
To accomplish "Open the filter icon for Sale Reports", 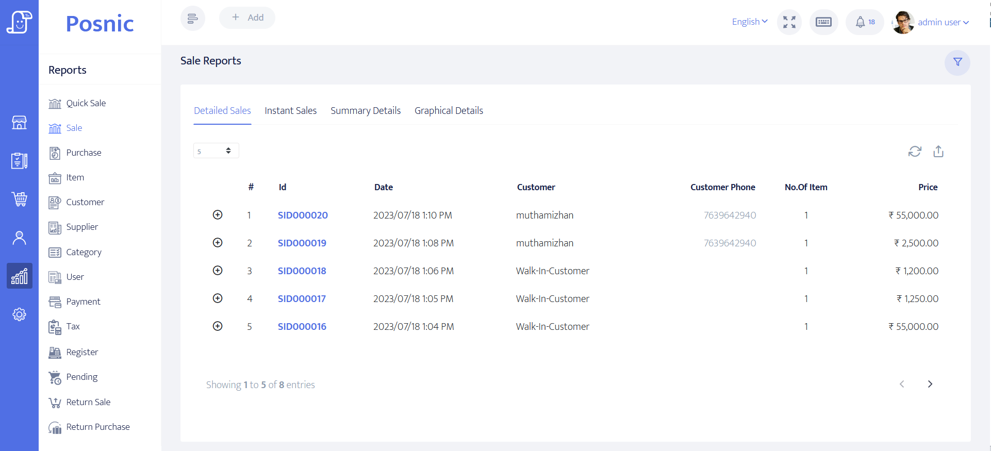I will coord(957,62).
